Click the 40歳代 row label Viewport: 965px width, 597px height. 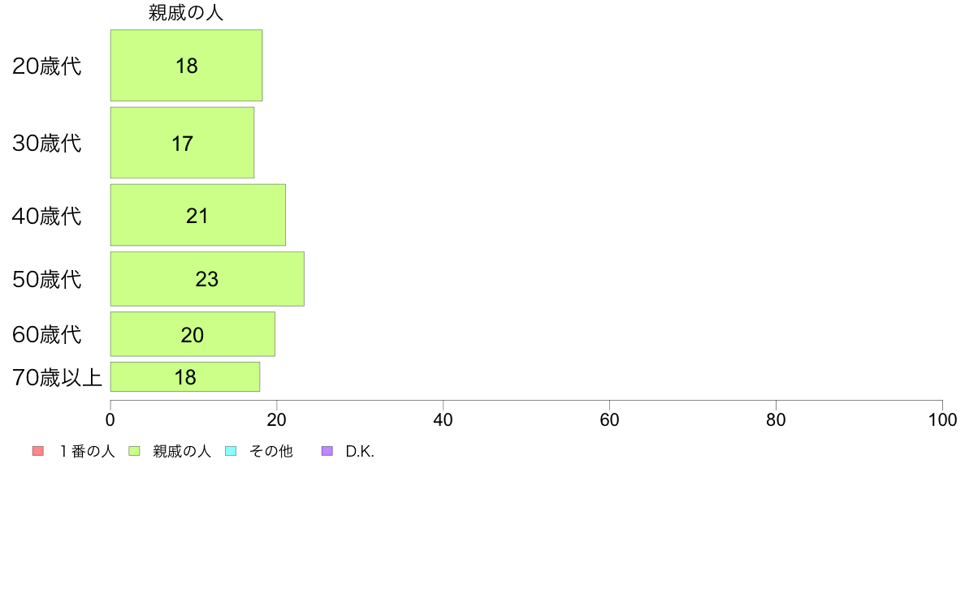47,216
